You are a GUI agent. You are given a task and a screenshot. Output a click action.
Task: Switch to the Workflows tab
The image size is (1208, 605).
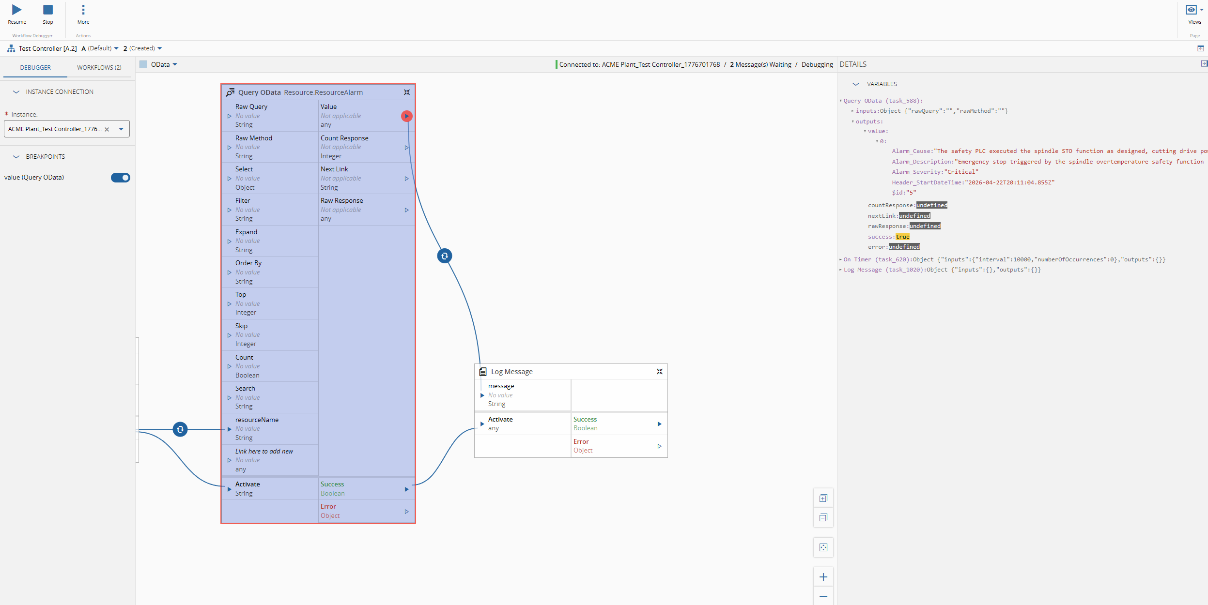(x=99, y=67)
